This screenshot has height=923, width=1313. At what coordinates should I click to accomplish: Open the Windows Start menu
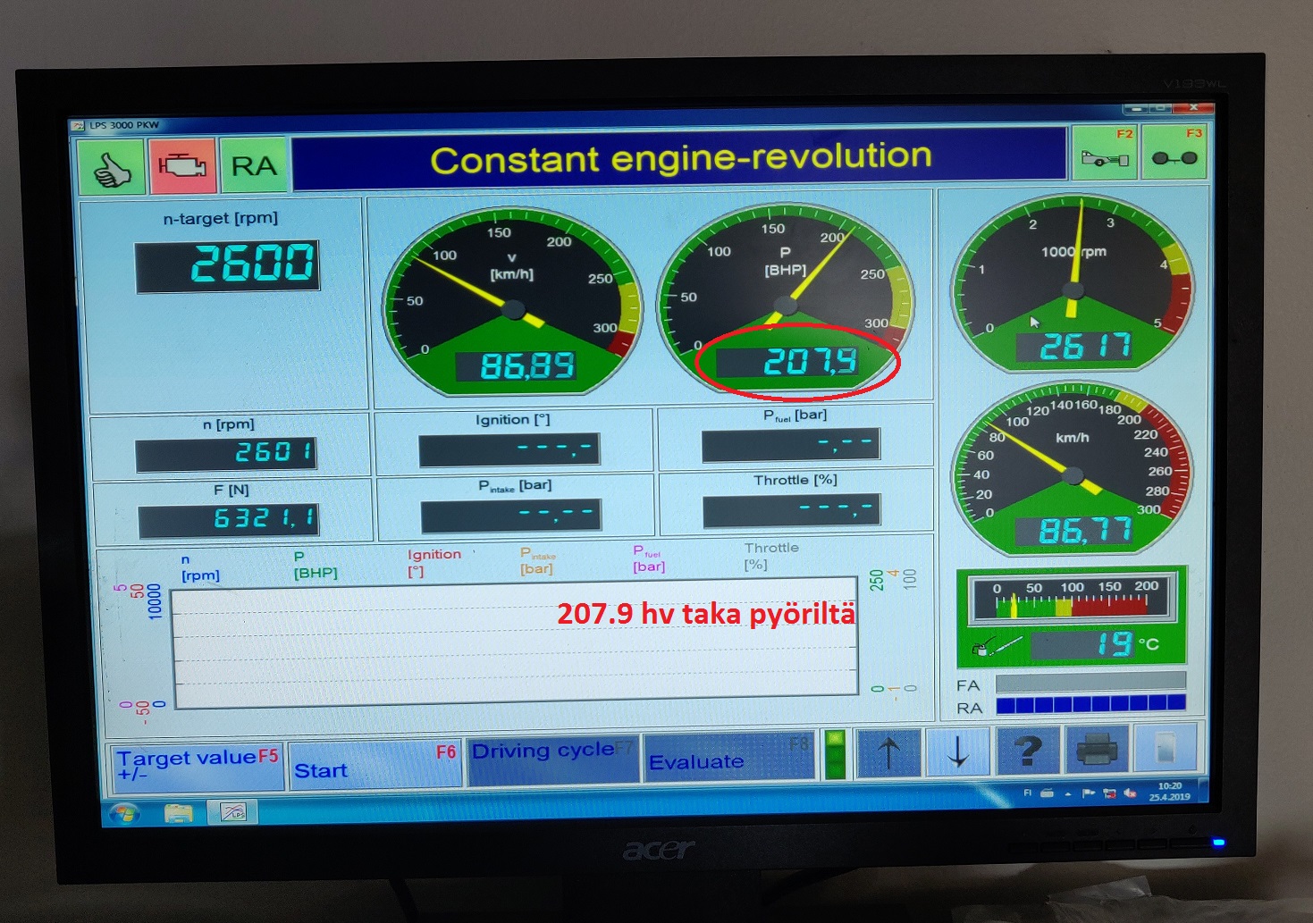pyautogui.click(x=124, y=813)
